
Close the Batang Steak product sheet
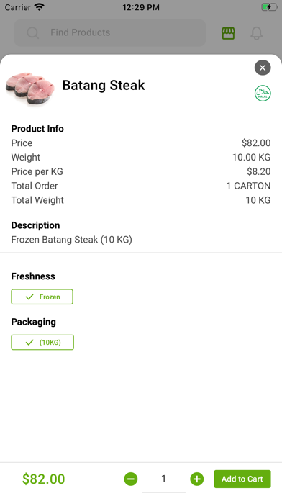(263, 68)
